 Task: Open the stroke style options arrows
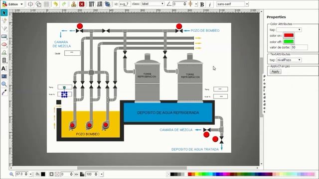(76, 174)
